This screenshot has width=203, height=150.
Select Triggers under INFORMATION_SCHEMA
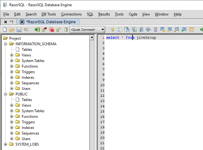click(28, 72)
